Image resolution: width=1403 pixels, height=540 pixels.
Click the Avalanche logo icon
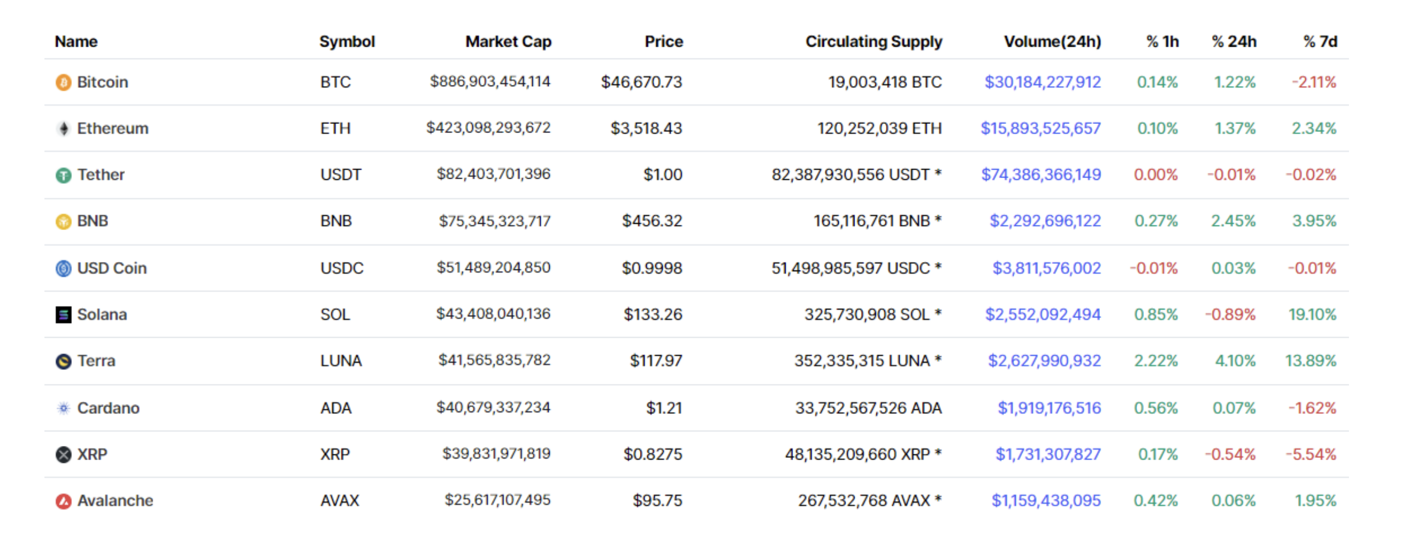pos(63,501)
